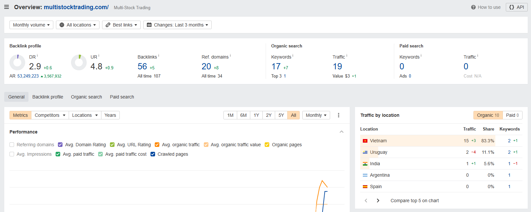
Task: Enable Avg. Impressions checkbox
Action: (x=12, y=154)
